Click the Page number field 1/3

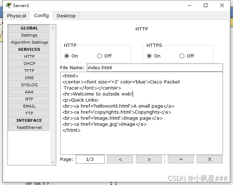(90, 159)
